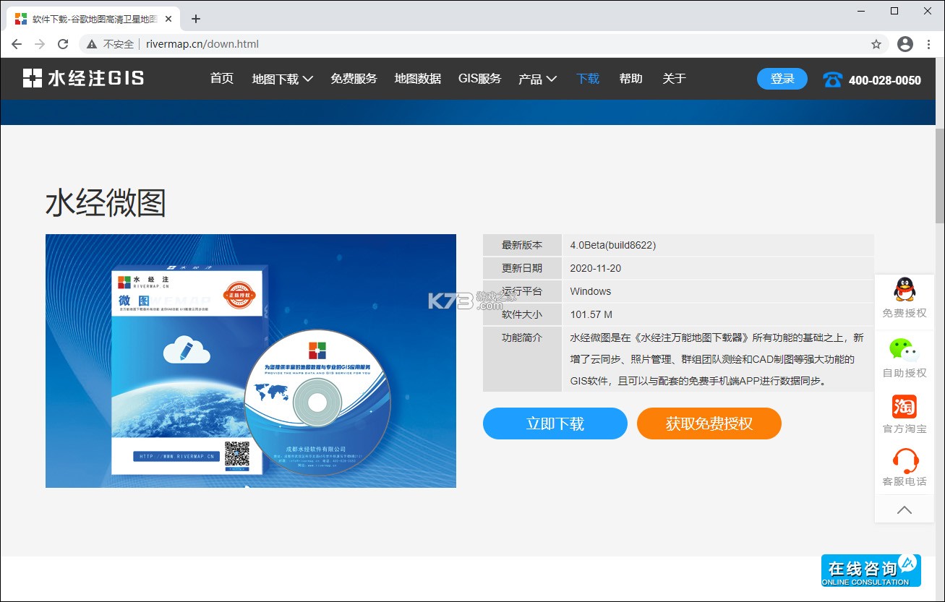This screenshot has height=602, width=945.
Task: Maximize the Chrome window
Action: coord(894,11)
